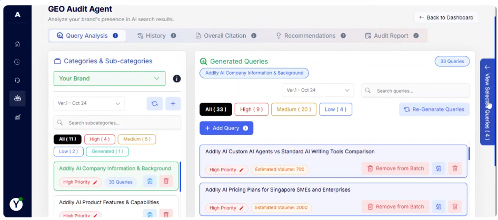Open the categories Ver.1 - Oct 24 dropdown
The width and height of the screenshot is (498, 220).
(x=89, y=104)
